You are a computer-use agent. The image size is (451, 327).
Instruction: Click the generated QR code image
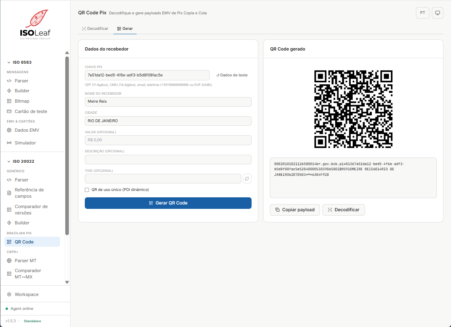[353, 109]
